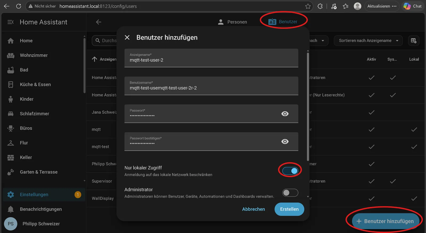Open the table column settings icon

414,41
